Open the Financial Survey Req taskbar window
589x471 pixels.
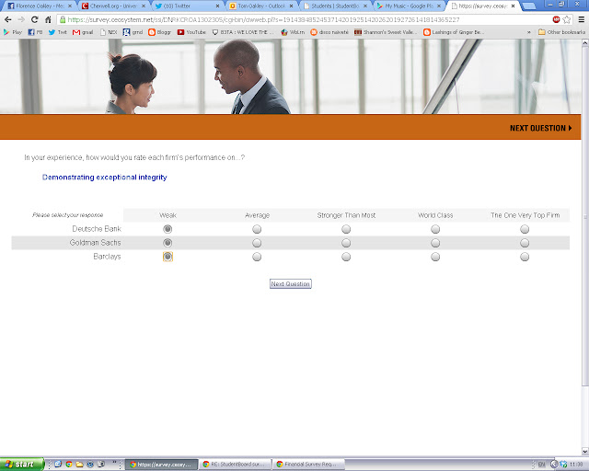point(309,465)
